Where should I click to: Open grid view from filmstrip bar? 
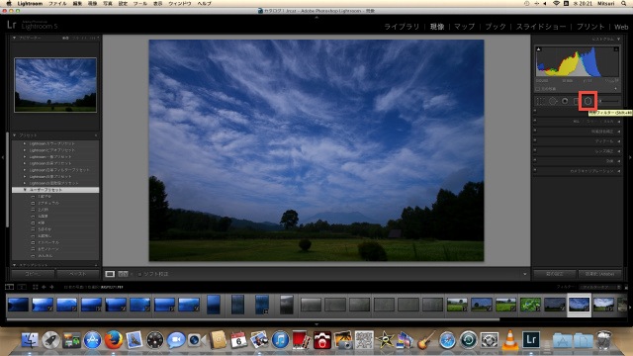[x=36, y=287]
